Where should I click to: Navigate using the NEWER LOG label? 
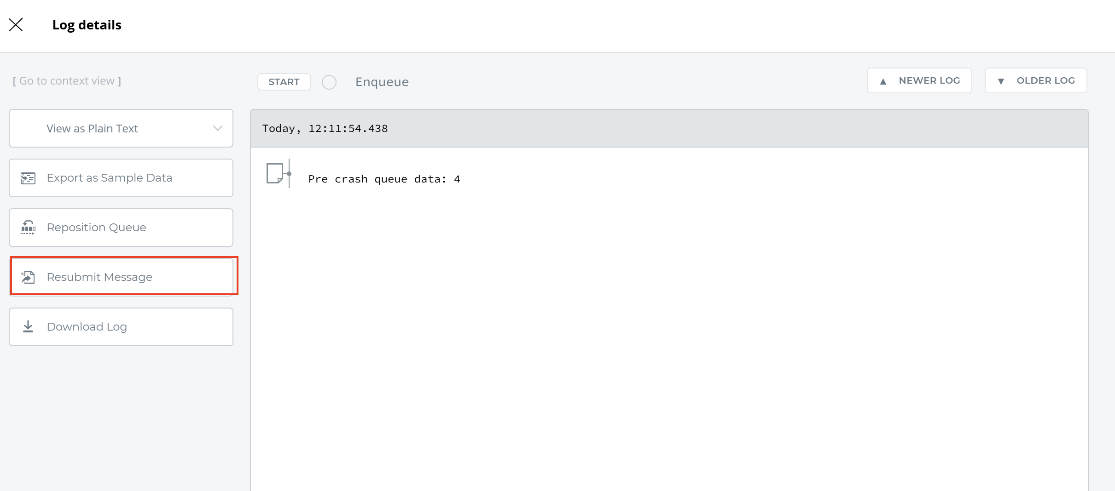[x=929, y=81]
